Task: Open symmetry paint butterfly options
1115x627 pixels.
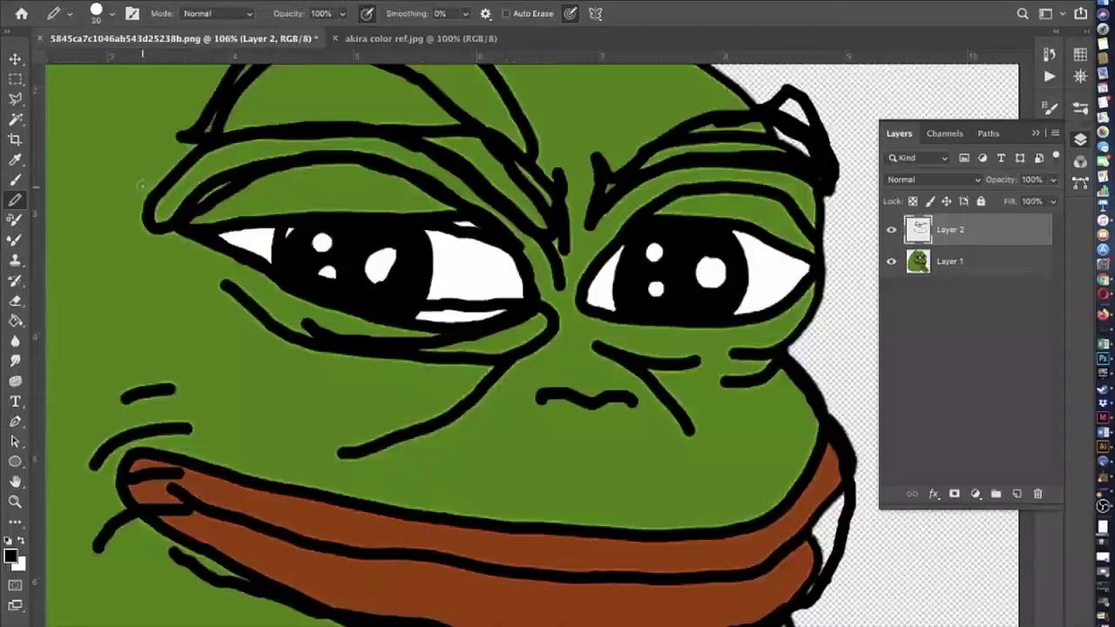Action: click(596, 14)
